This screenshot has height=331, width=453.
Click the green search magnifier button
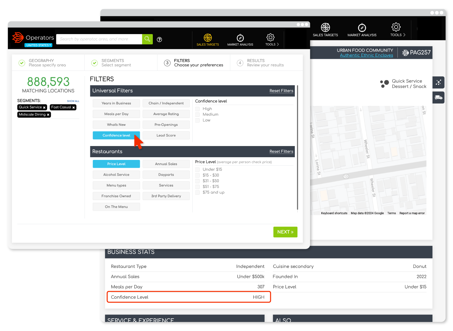point(147,39)
